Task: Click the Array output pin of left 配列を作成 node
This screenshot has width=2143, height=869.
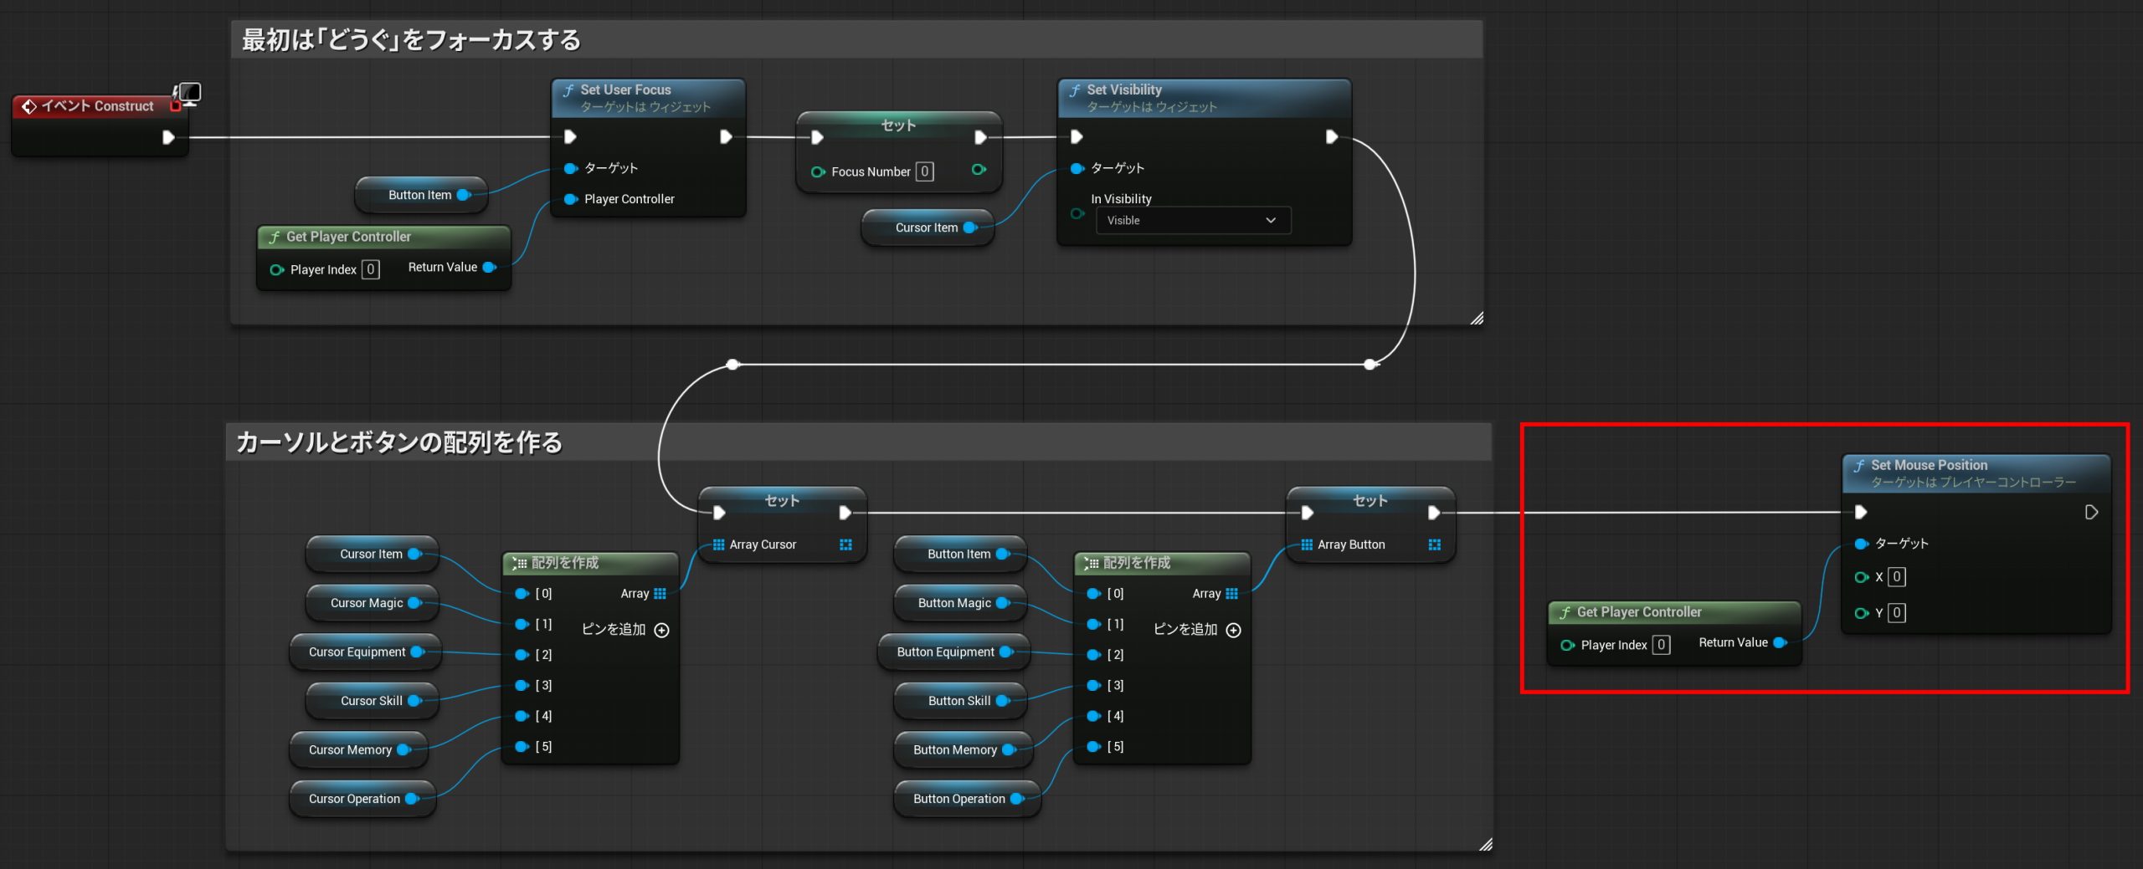Action: [660, 594]
